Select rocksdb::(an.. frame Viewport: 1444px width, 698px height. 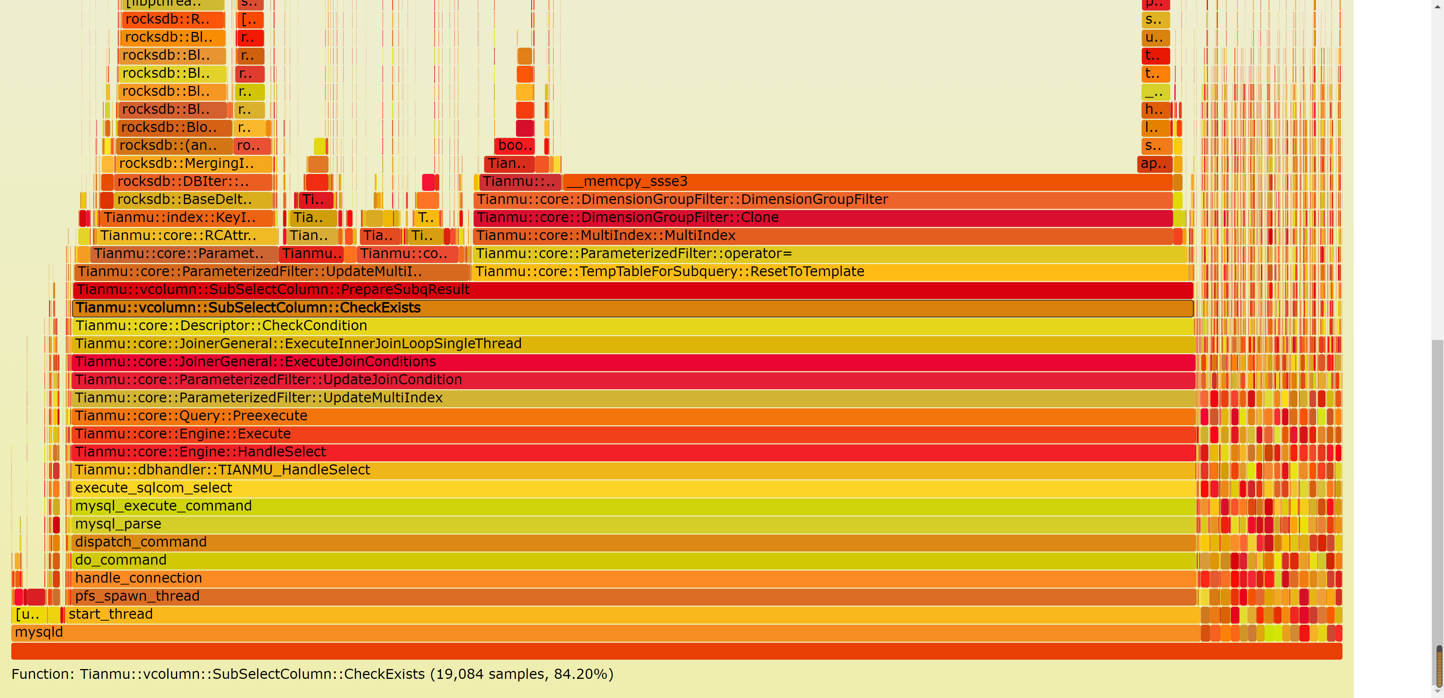174,146
